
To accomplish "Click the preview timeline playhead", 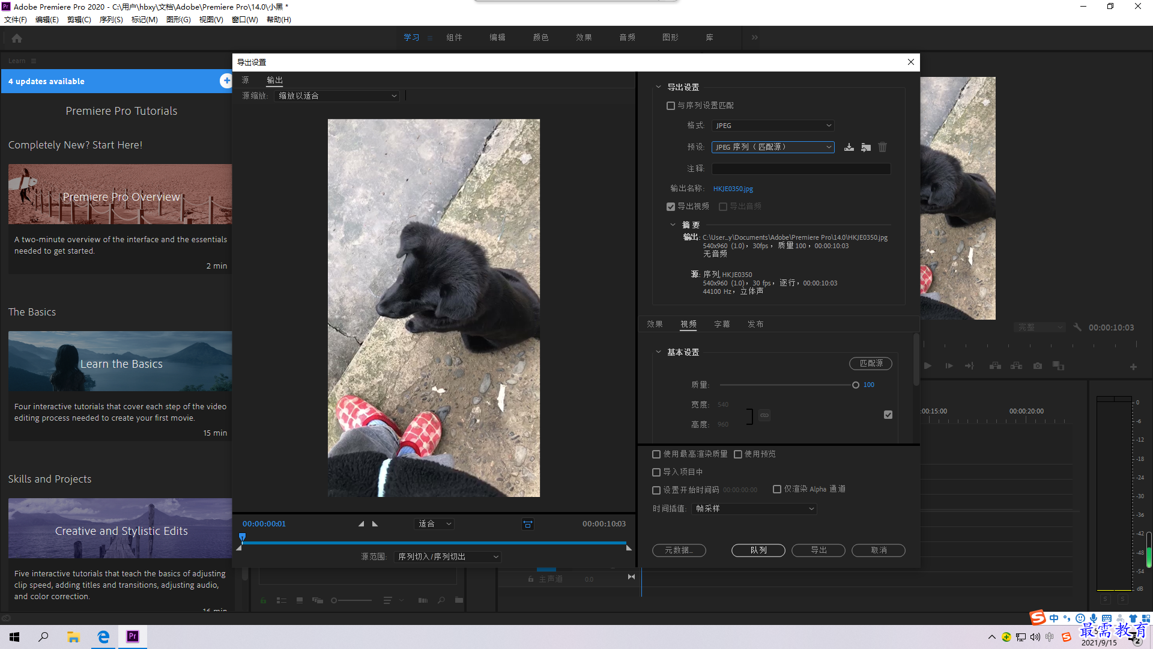I will tap(242, 537).
